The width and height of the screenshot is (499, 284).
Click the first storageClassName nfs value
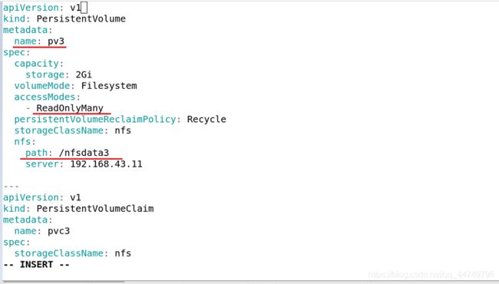click(123, 130)
